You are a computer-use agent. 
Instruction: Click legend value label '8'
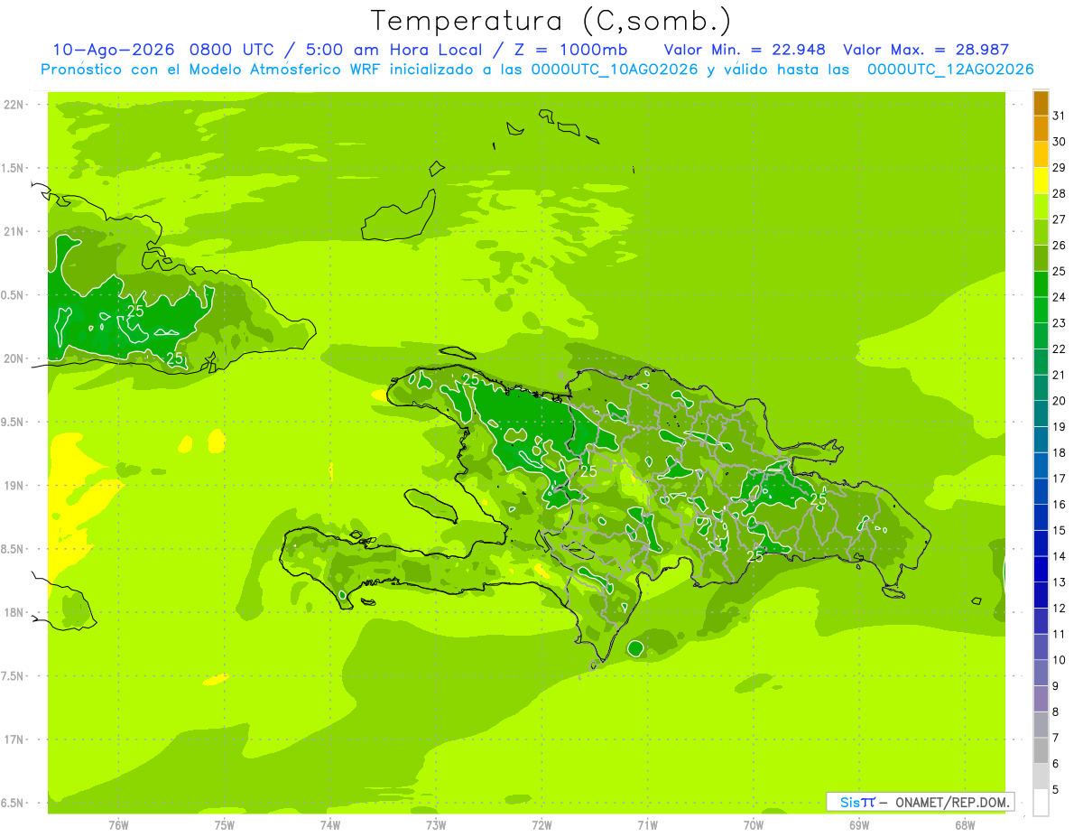(1056, 711)
